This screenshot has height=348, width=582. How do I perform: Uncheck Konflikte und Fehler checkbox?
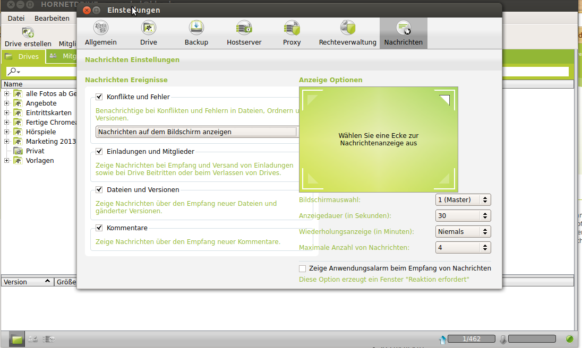coord(99,97)
